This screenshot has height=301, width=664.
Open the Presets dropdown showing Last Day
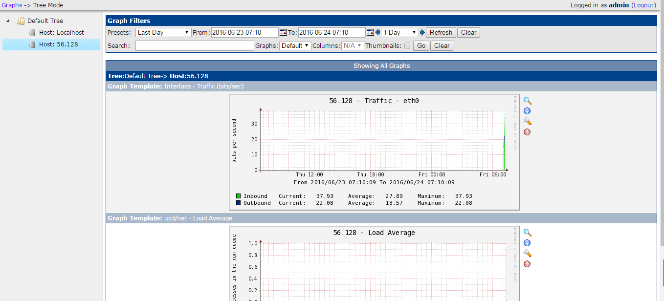pos(163,32)
